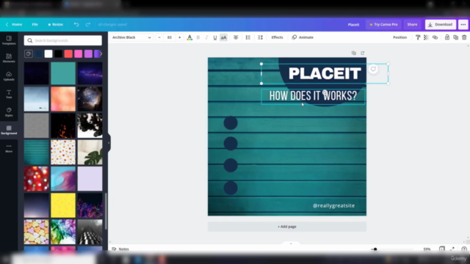Toggle bold formatting
Image resolution: width=470 pixels, height=264 pixels.
pyautogui.click(x=198, y=37)
